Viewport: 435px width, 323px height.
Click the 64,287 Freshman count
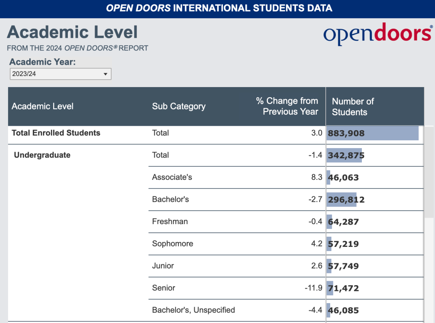pyautogui.click(x=343, y=222)
